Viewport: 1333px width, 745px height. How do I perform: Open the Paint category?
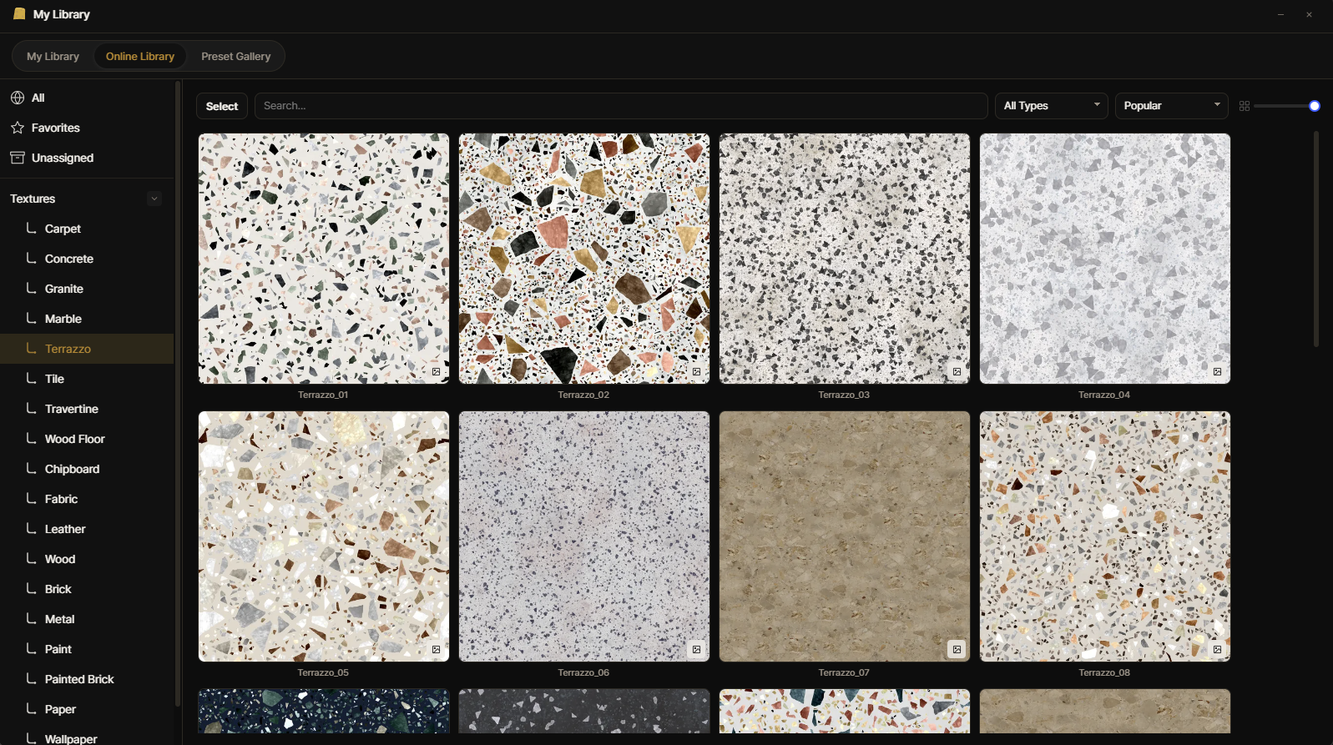point(87,649)
